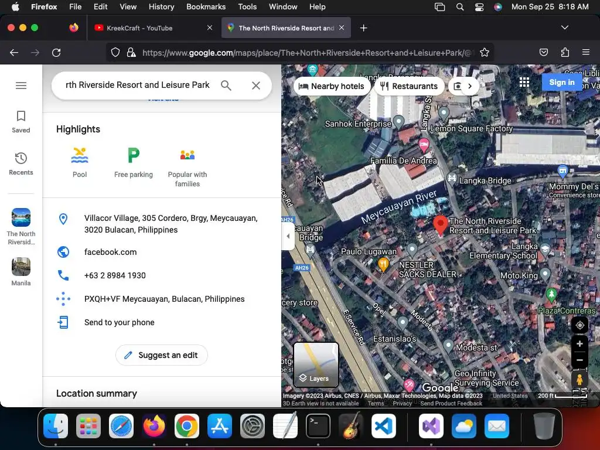The image size is (600, 450).
Task: Close the KreekCraft YouTube tab
Action: click(x=210, y=28)
